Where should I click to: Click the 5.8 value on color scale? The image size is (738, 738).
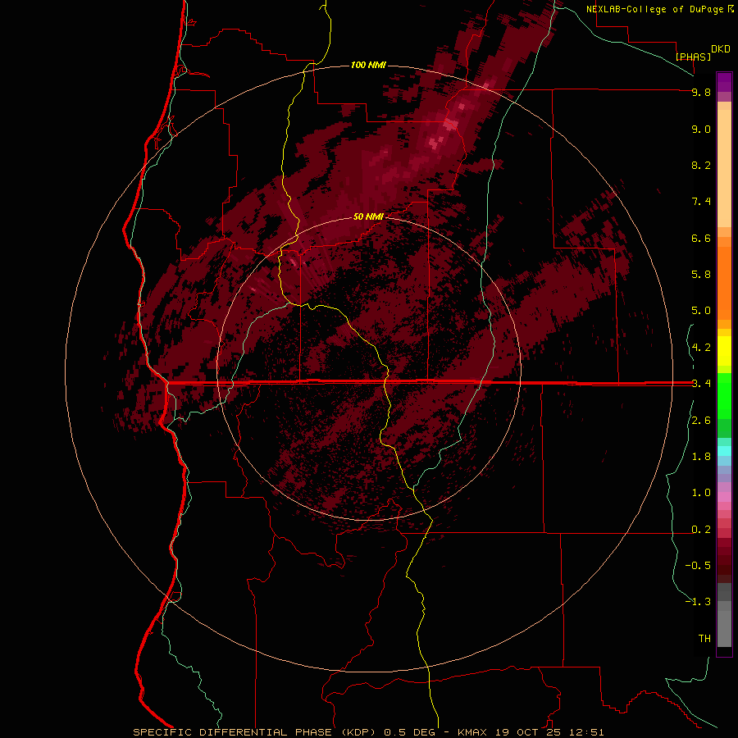(701, 275)
